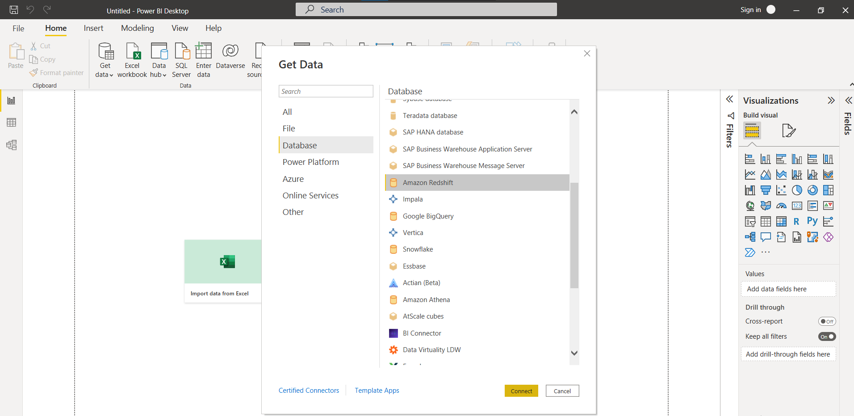
Task: Select the Online Services category
Action: (326, 195)
